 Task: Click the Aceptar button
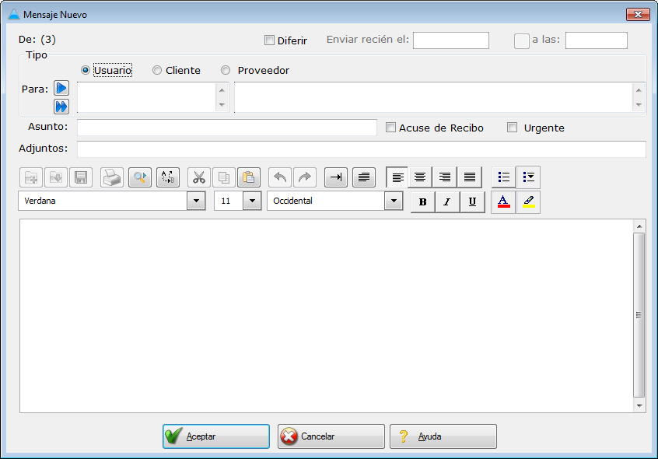[216, 436]
